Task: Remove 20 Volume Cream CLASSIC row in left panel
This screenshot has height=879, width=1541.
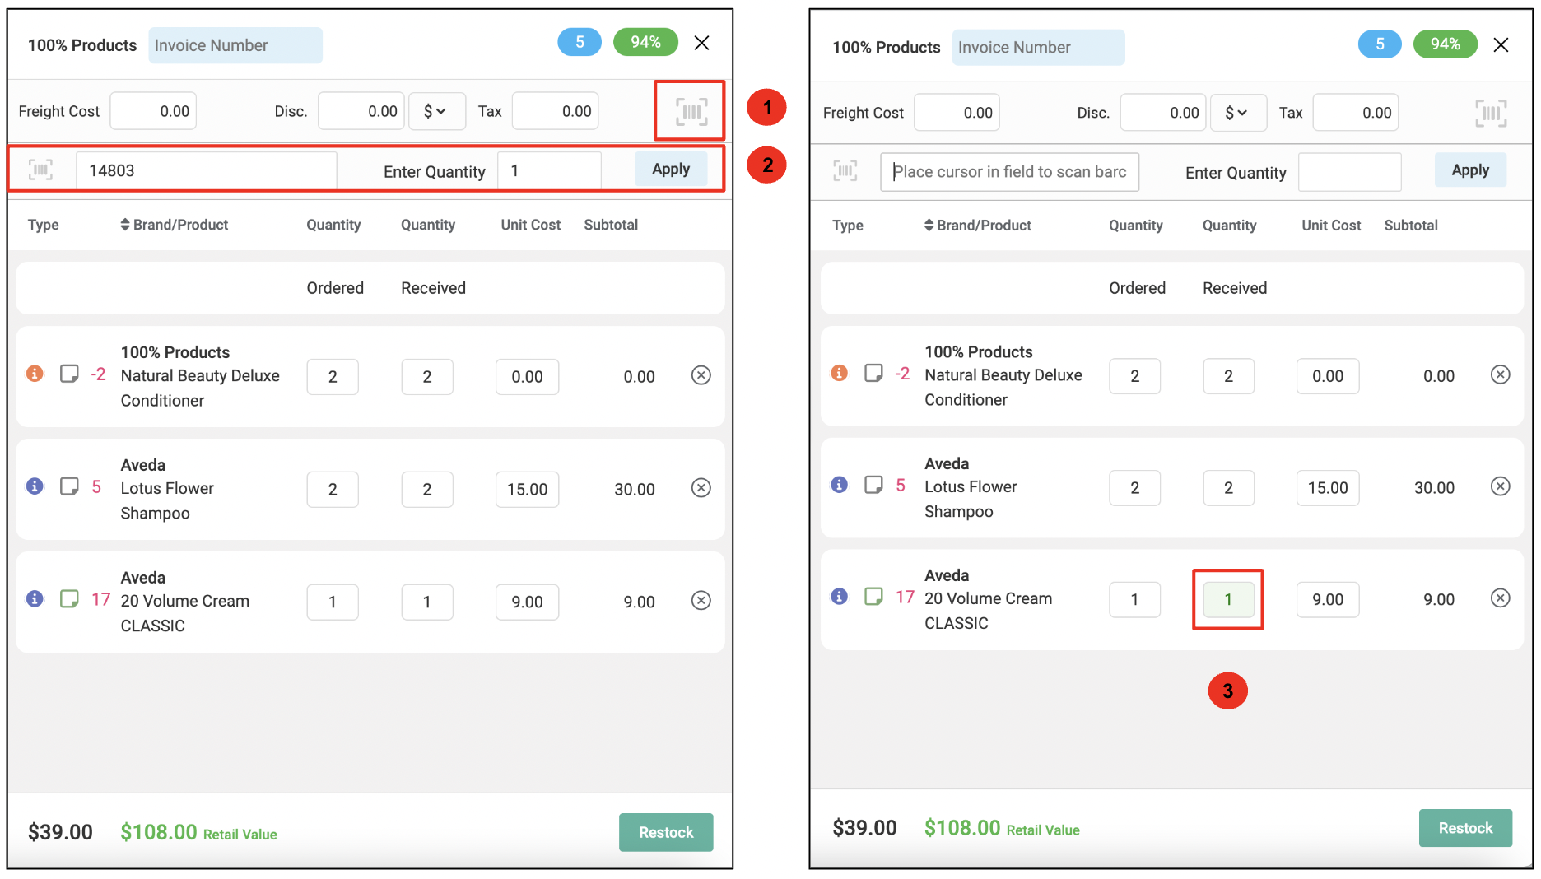Action: point(701,600)
